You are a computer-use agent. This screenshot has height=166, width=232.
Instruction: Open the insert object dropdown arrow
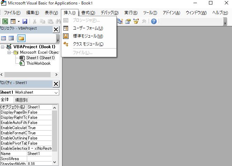click(19, 21)
